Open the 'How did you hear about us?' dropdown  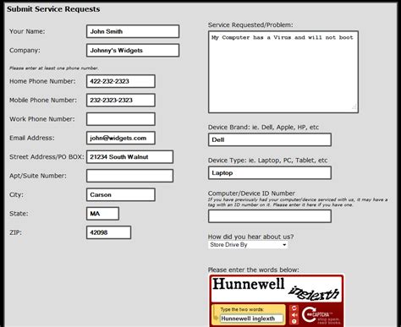point(248,245)
